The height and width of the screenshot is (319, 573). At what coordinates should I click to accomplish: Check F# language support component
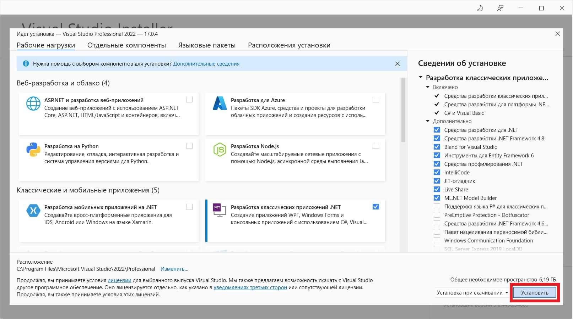click(x=437, y=206)
